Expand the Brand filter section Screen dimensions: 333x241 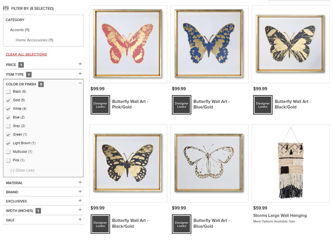(43, 192)
